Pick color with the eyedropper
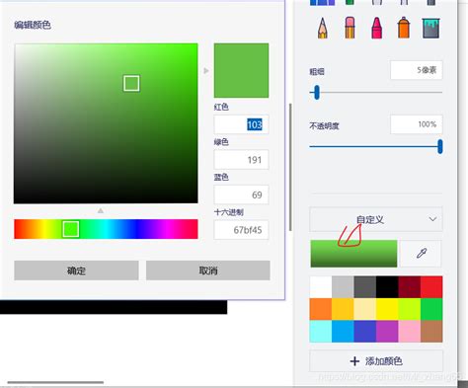The width and height of the screenshot is (468, 388). (422, 254)
